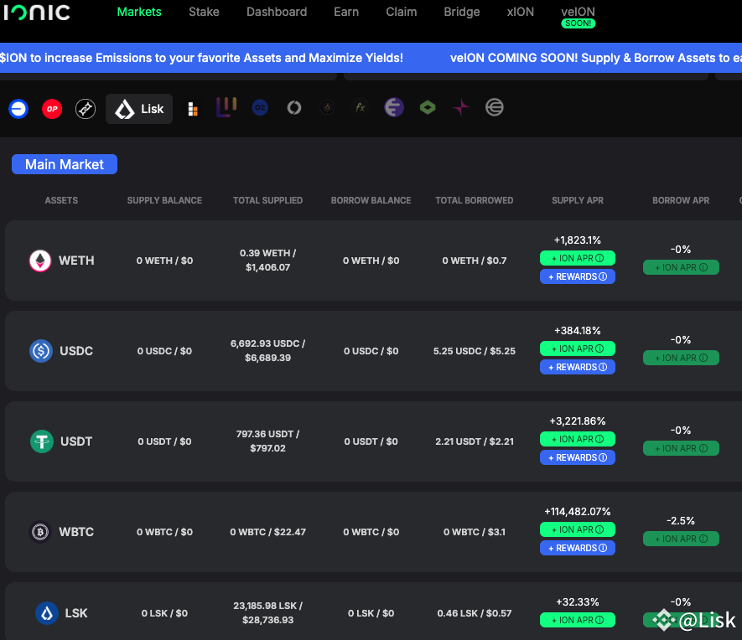The image size is (742, 640).
Task: Click the USDC asset icon
Action: 39,351
